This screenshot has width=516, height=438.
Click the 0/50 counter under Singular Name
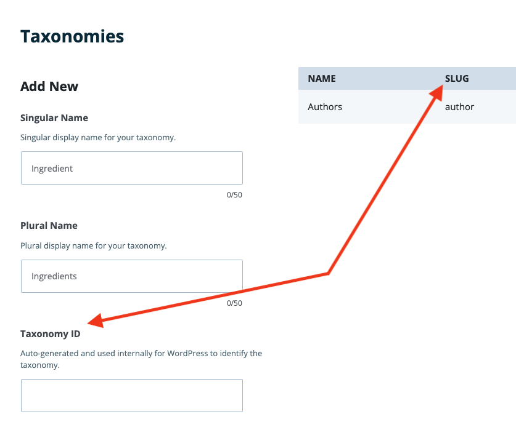tap(235, 194)
